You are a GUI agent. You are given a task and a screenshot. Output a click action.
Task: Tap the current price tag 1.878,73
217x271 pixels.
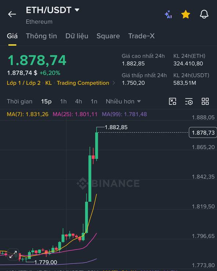[203, 133]
